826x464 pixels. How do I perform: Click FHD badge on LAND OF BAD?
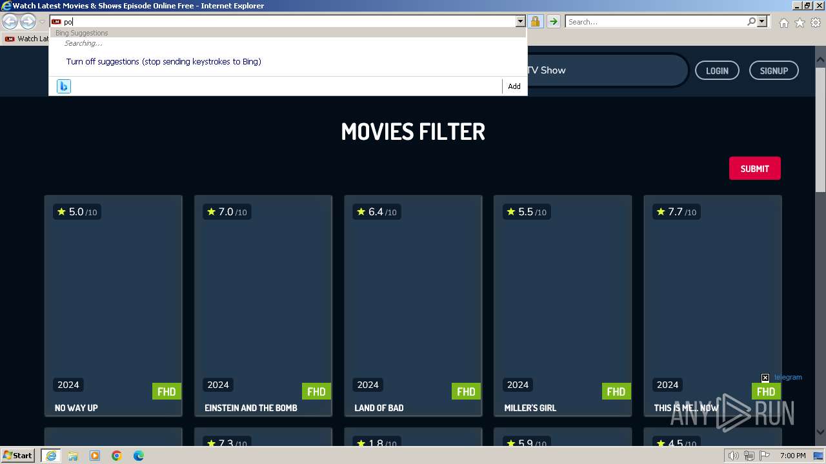466,391
